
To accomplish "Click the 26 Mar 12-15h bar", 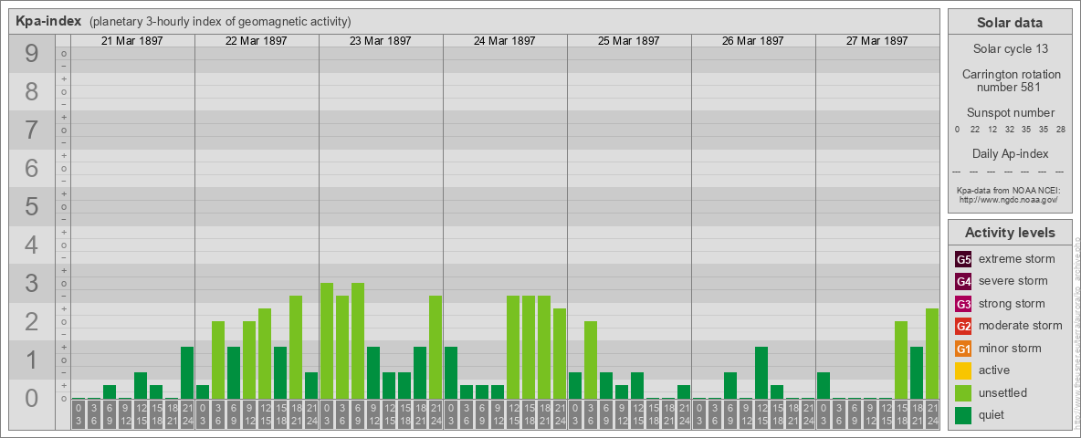I will click(761, 372).
